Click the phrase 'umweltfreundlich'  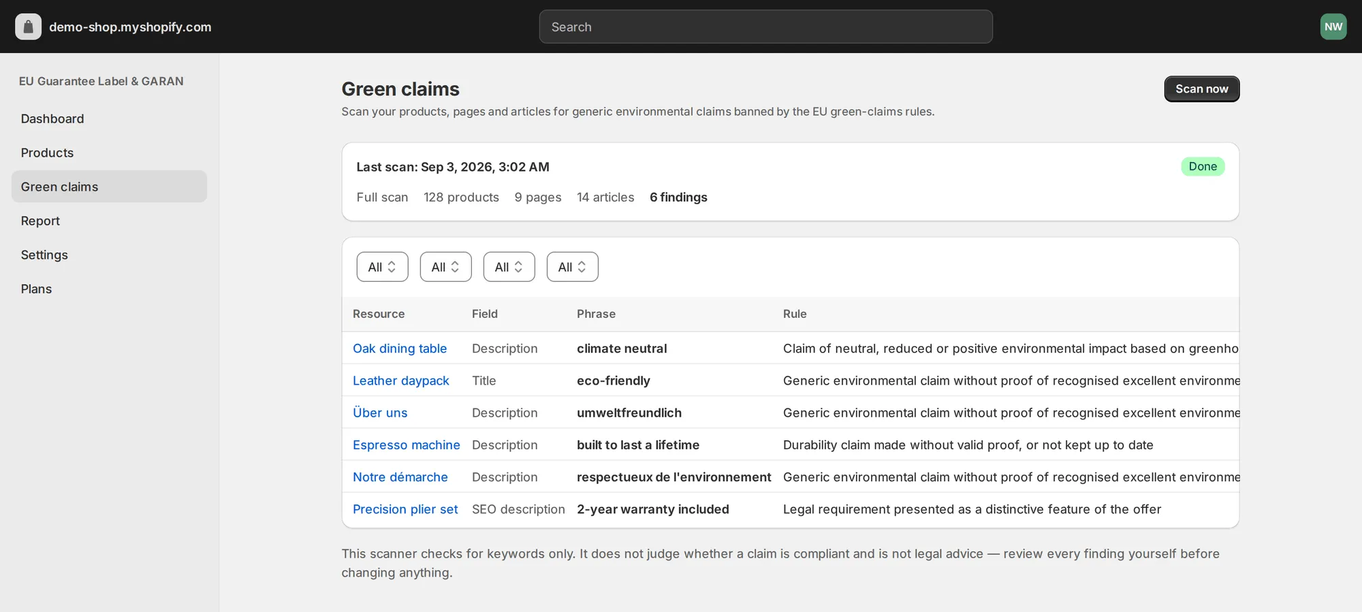click(629, 413)
